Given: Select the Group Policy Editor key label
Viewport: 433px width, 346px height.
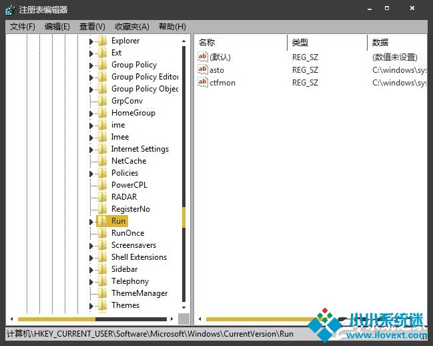Looking at the screenshot, I should pos(145,77).
